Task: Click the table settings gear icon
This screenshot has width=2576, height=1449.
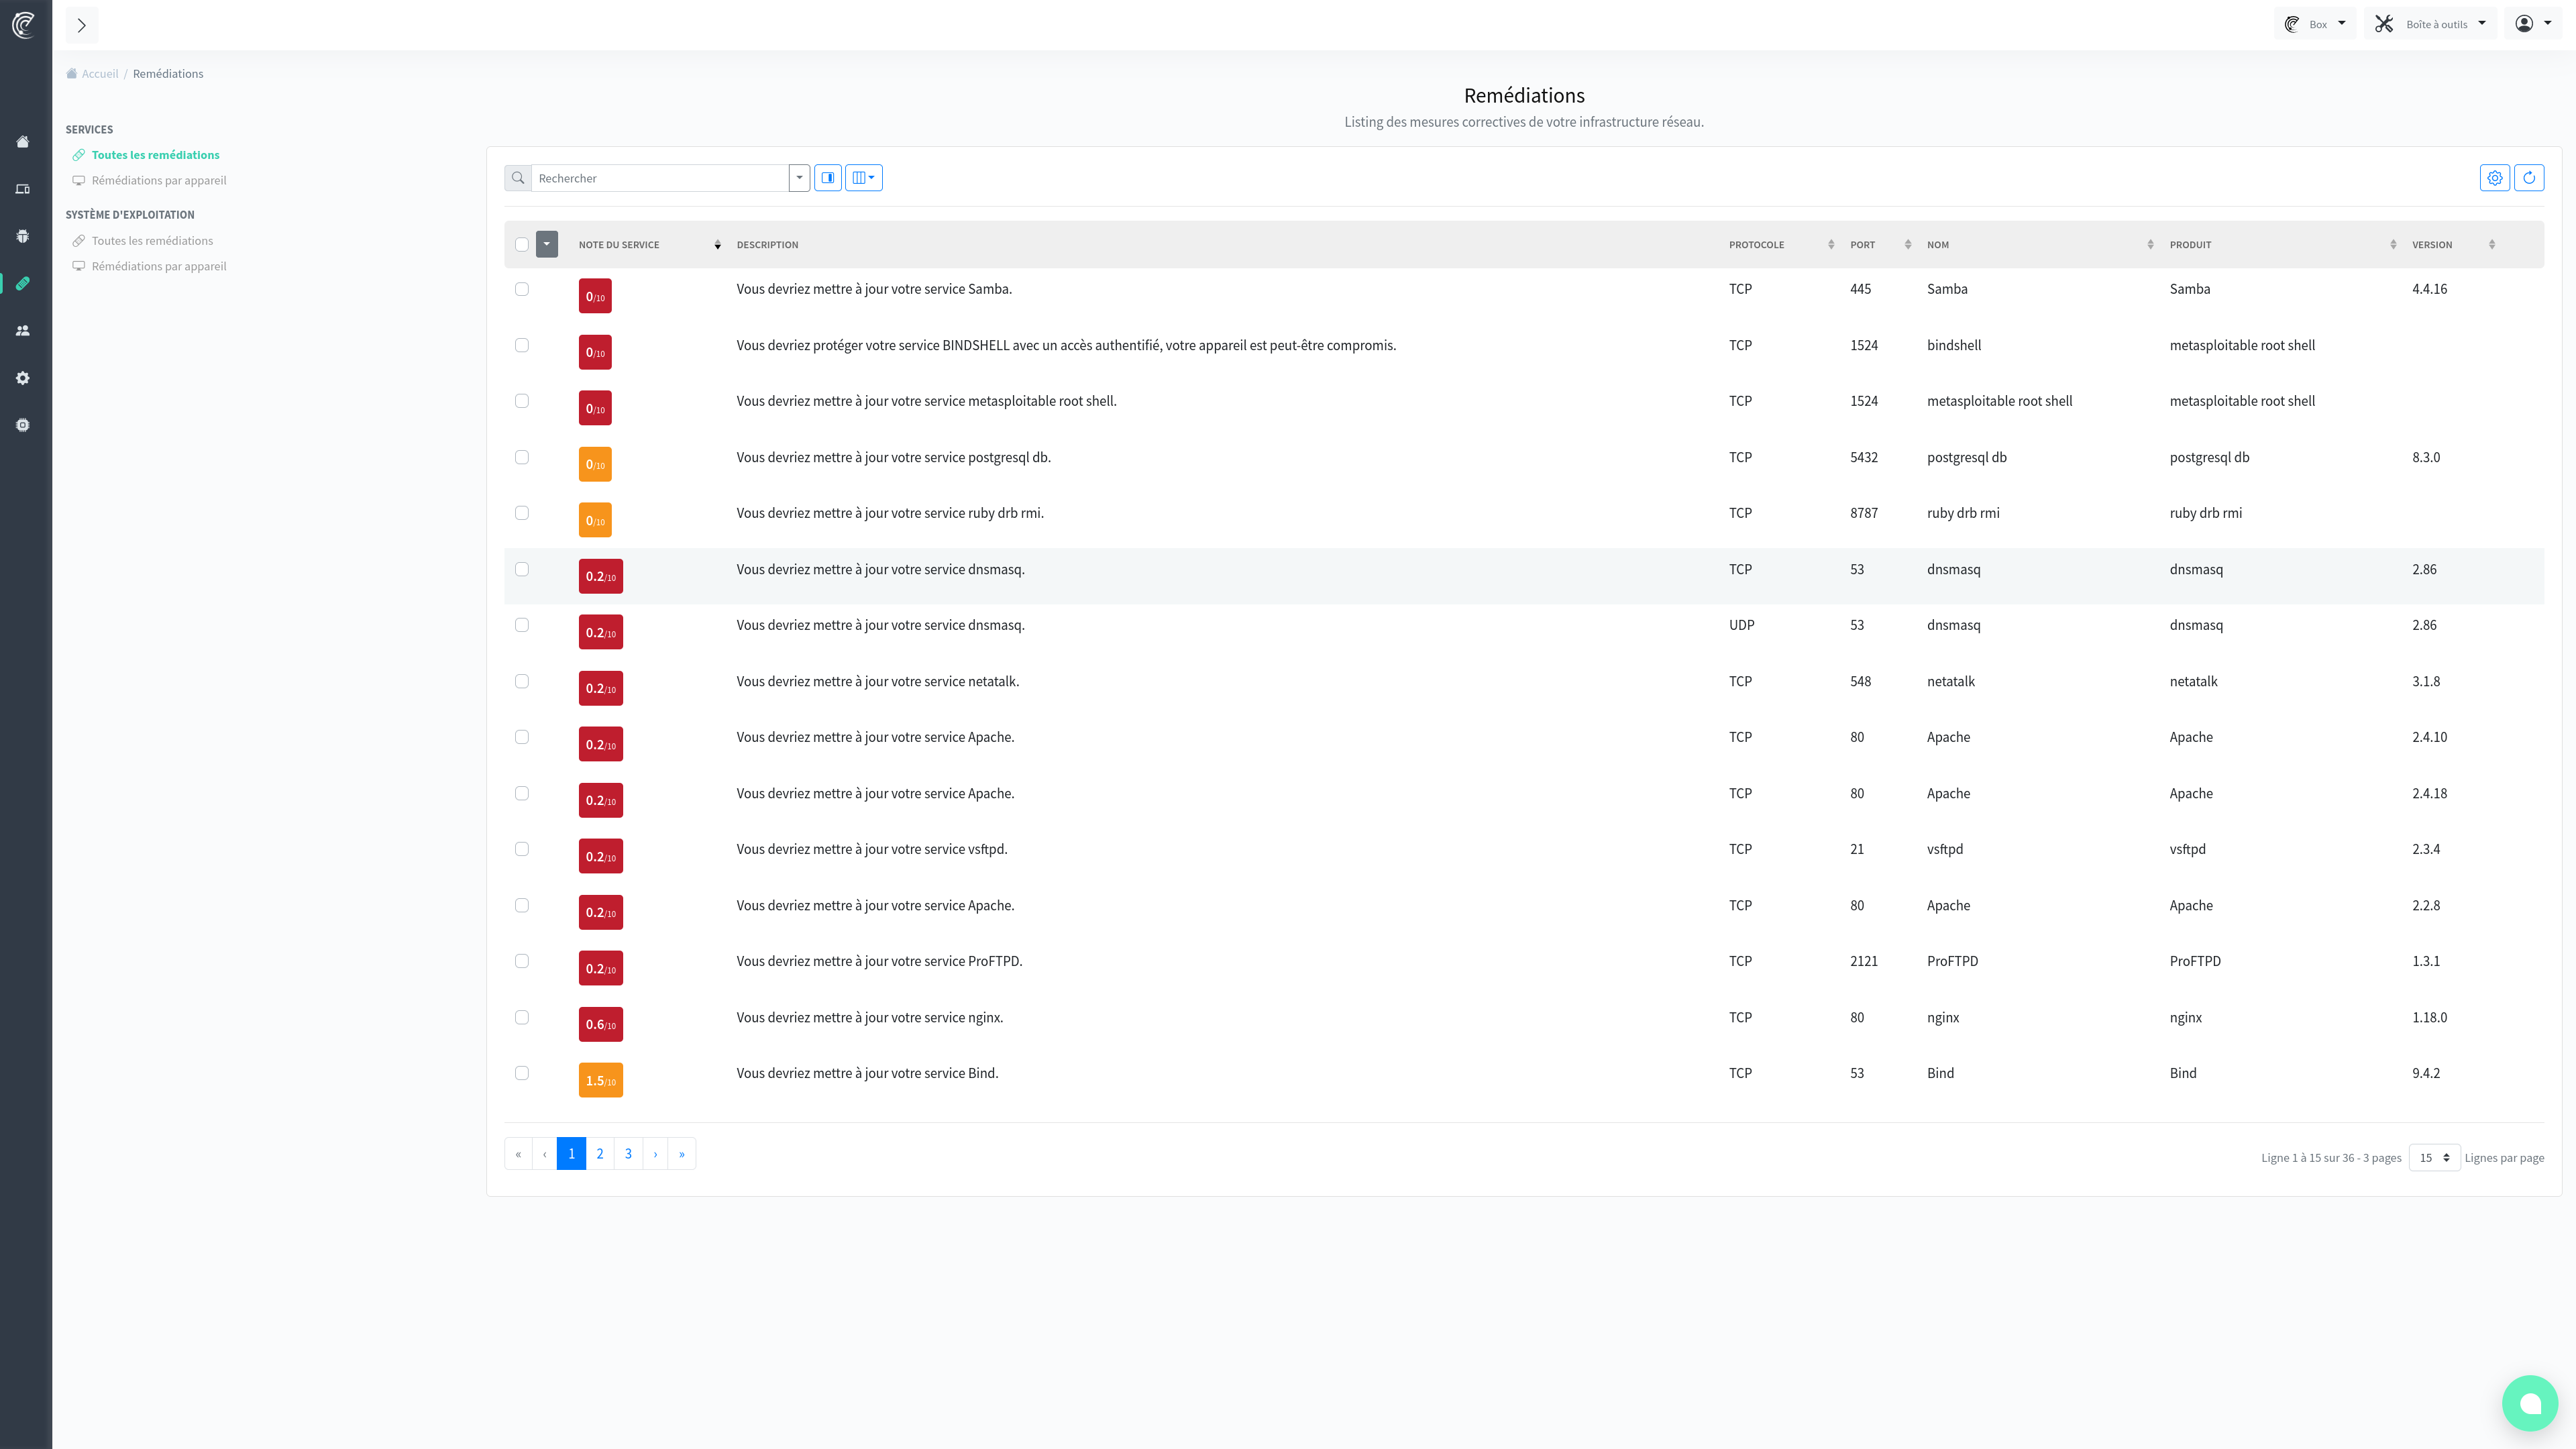Action: (x=2495, y=177)
